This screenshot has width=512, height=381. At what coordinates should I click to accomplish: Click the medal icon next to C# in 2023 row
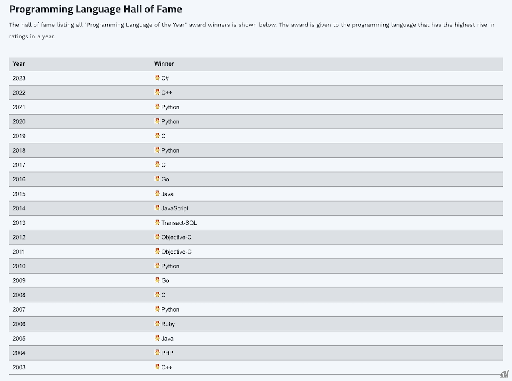(157, 78)
